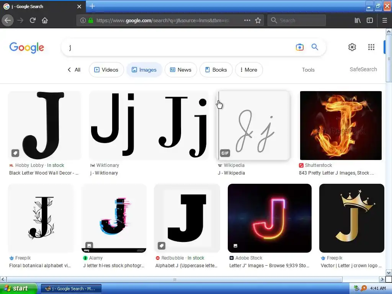Image resolution: width=392 pixels, height=294 pixels.
Task: Open 'Letter J Images – Browse 9,939' link
Action: (x=269, y=266)
